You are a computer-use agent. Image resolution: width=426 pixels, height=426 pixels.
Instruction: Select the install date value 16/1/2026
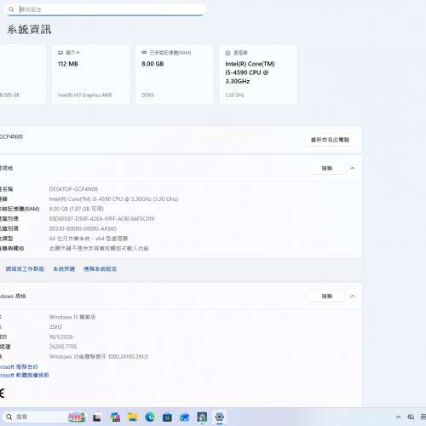pos(61,337)
